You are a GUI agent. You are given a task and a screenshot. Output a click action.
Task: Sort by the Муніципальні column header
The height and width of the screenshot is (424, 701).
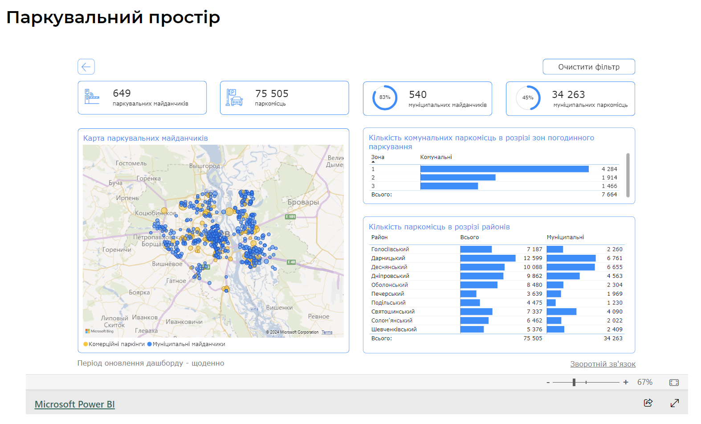pos(565,237)
